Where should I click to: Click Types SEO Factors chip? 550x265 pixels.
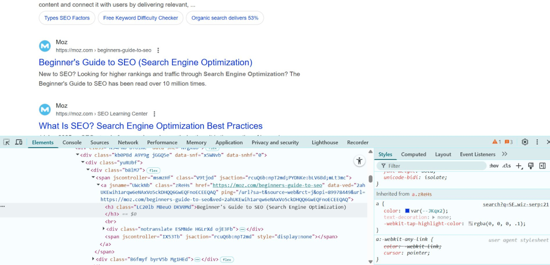67,18
